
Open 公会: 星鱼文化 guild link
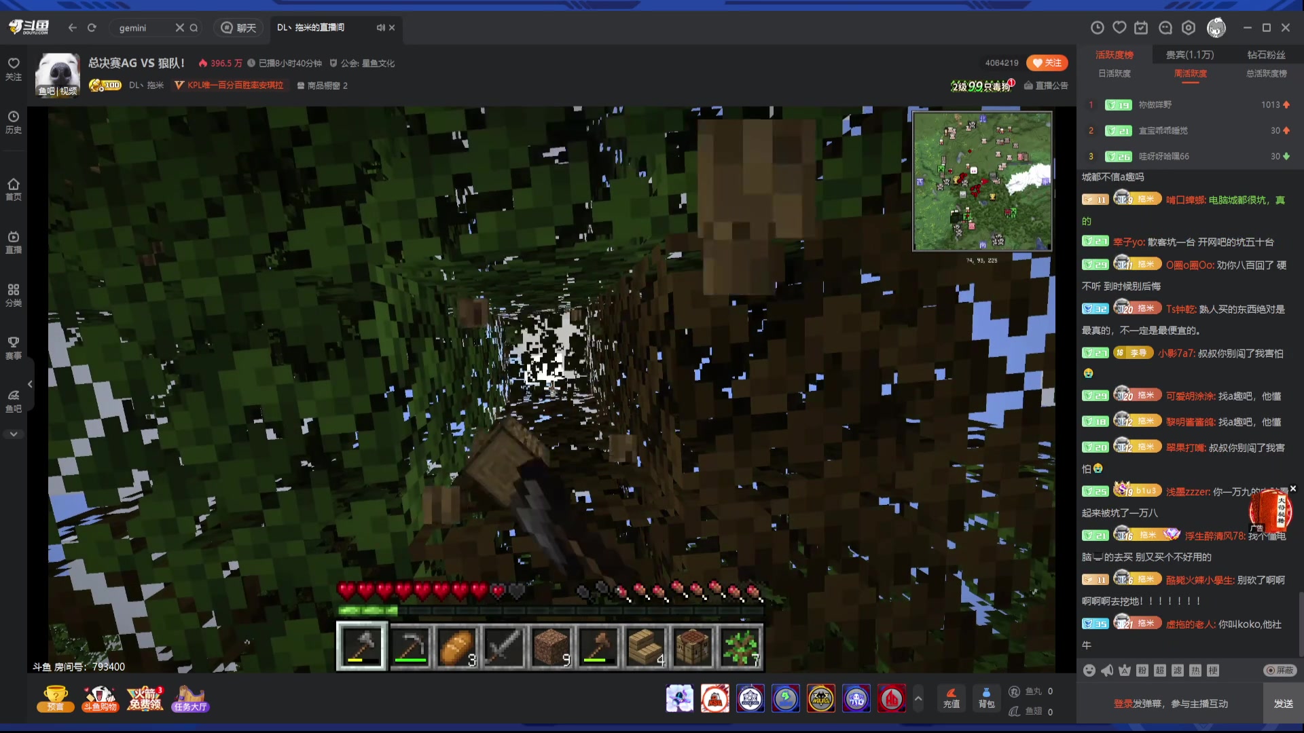click(362, 63)
